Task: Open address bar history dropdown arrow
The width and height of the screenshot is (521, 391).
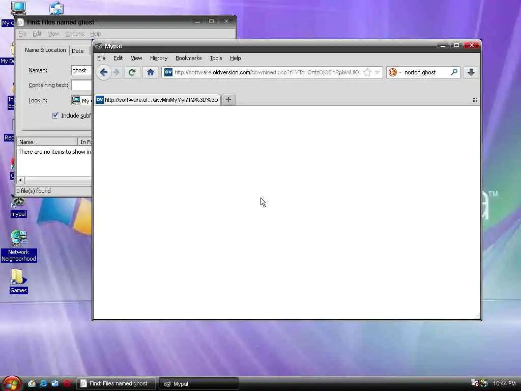Action: tap(377, 72)
